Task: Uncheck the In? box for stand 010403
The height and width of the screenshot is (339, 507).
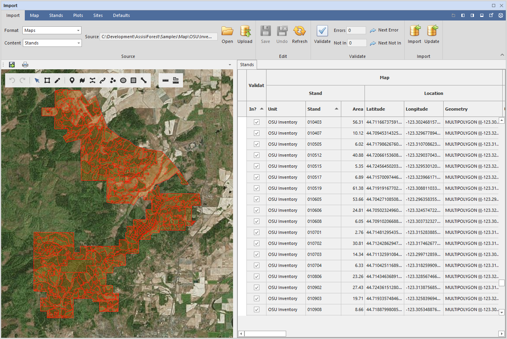Action: 257,122
